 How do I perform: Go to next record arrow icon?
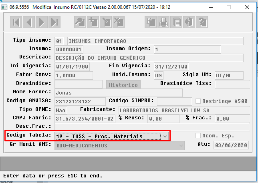pos(42,22)
